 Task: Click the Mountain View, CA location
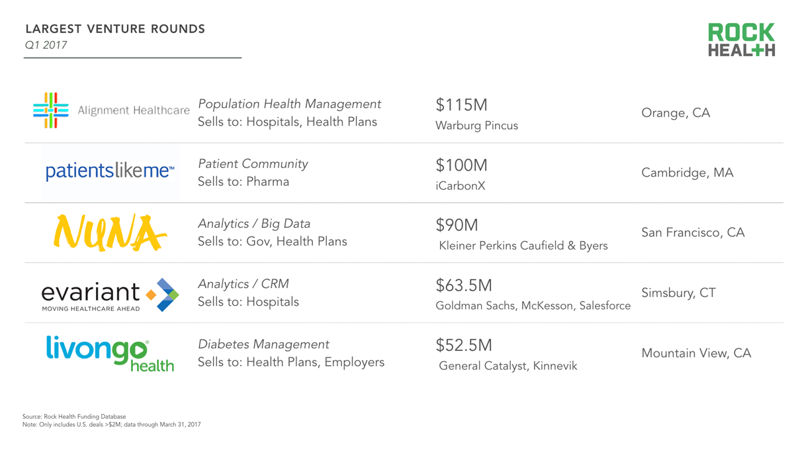pos(696,353)
